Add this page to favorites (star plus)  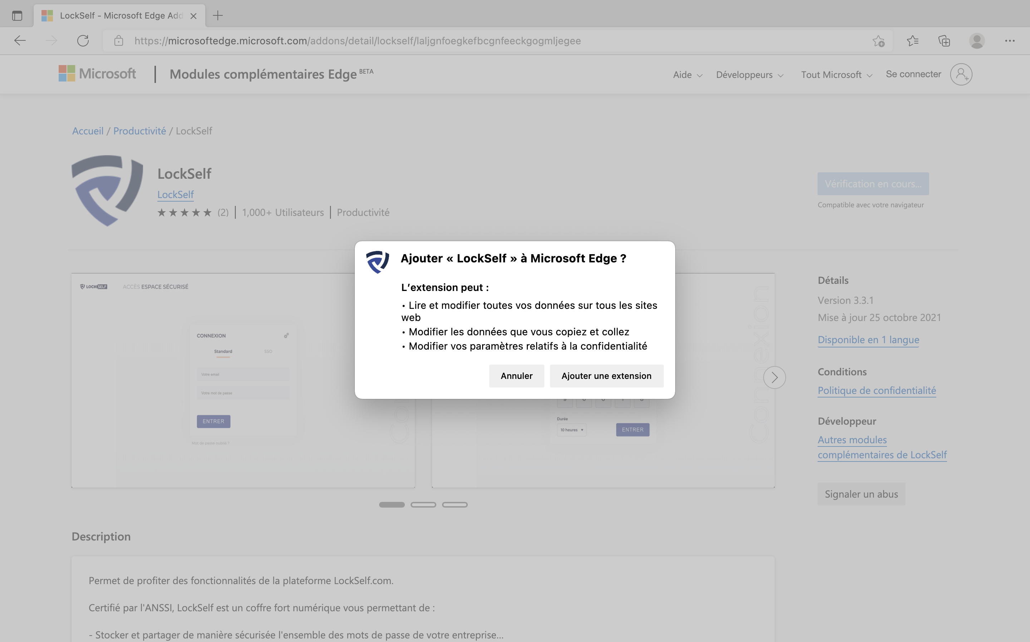coord(878,41)
